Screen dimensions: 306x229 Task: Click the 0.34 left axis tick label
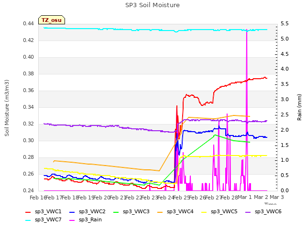[28, 107]
